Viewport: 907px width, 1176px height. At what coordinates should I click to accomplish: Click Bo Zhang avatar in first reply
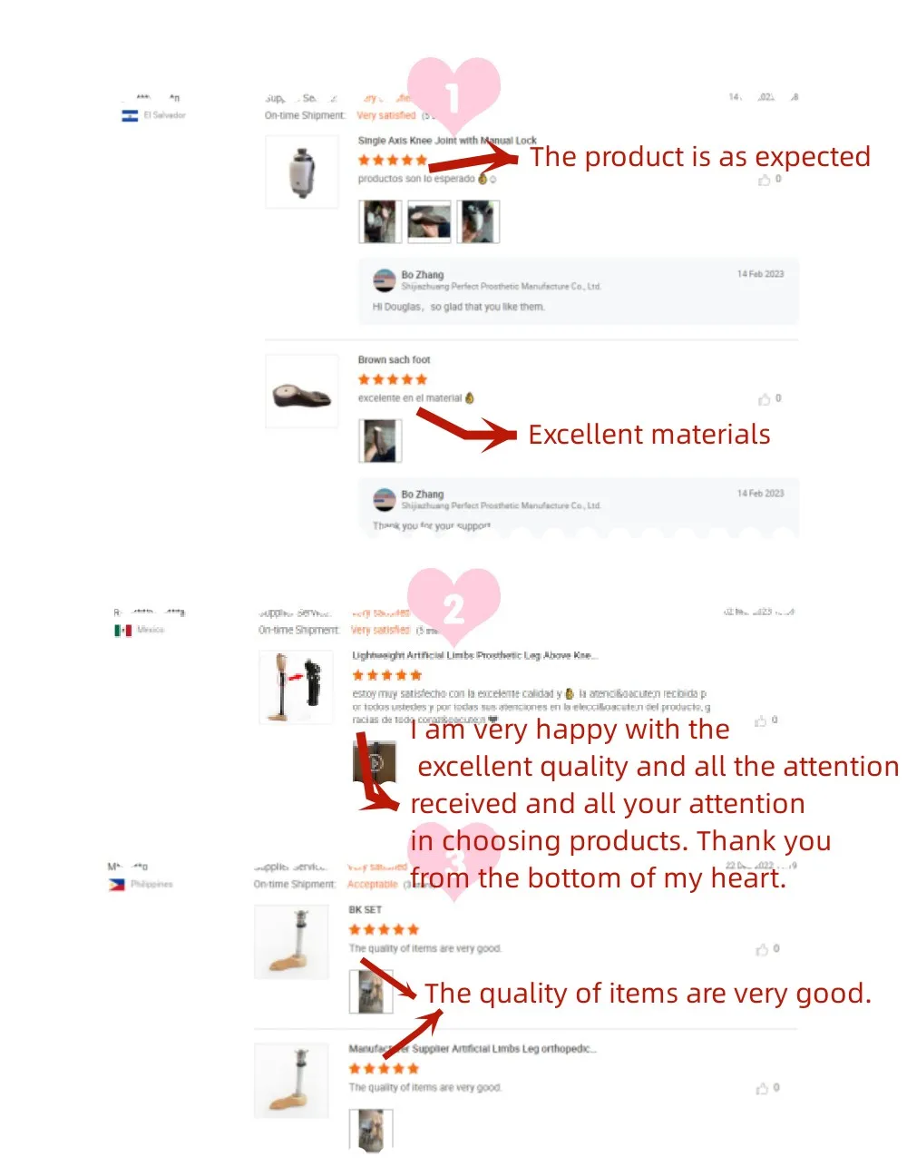[x=385, y=280]
